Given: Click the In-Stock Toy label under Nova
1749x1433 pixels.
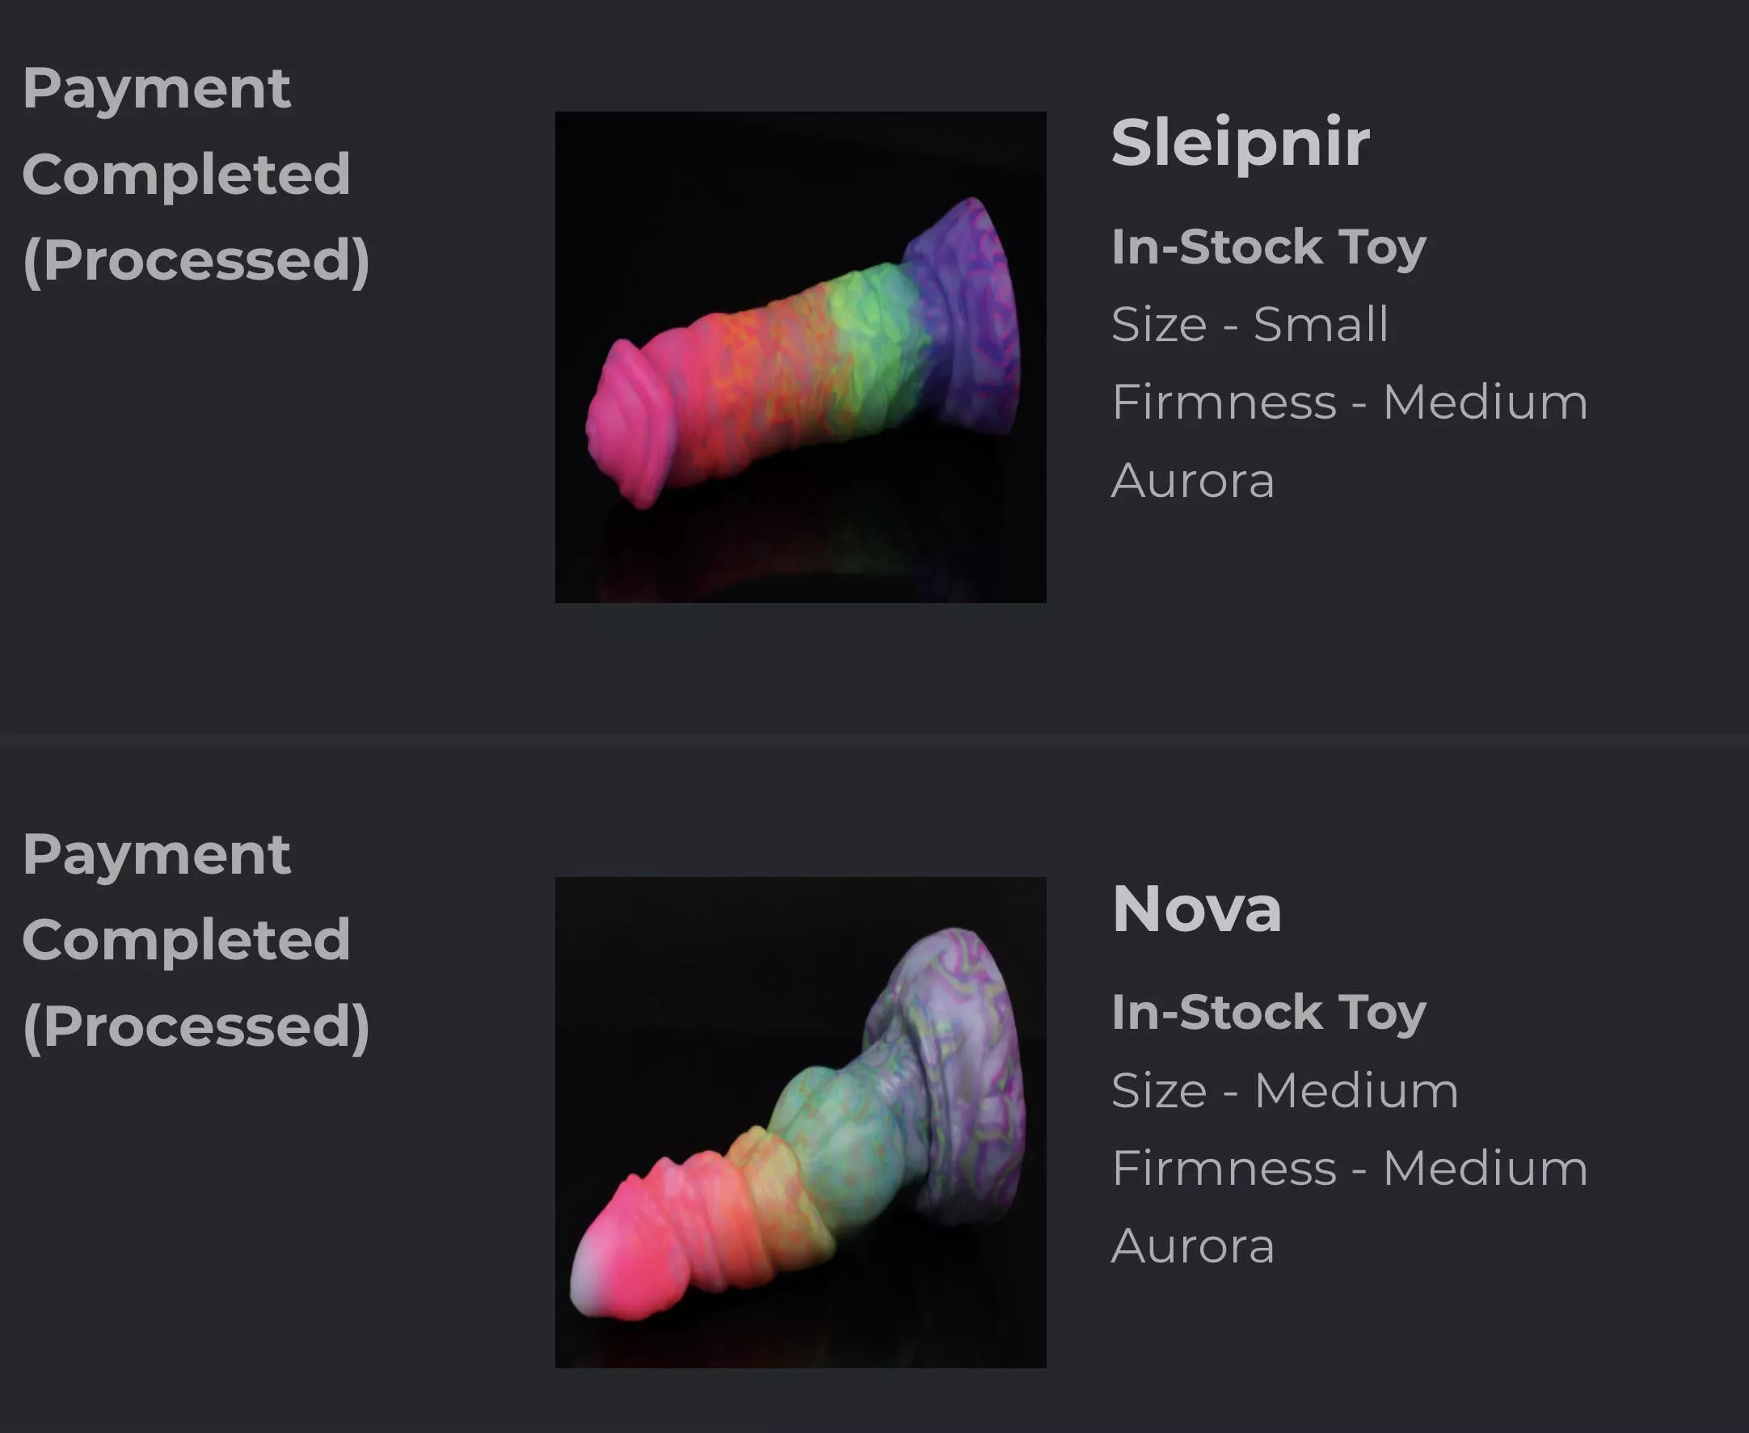Looking at the screenshot, I should [1268, 1012].
